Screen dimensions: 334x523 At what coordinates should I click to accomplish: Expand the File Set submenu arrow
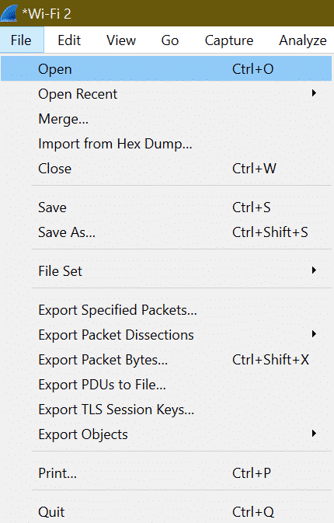(314, 270)
